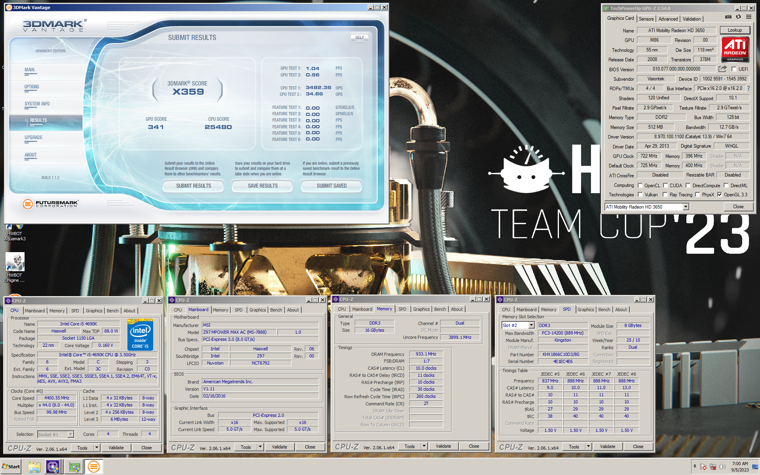This screenshot has height=475, width=760.
Task: Click title bar icon of CPU-Z SPD window
Action: click(500, 300)
